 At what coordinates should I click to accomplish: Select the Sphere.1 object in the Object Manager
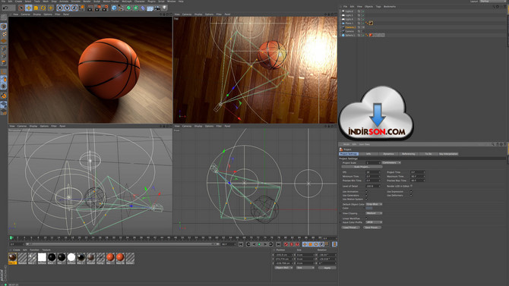349,35
